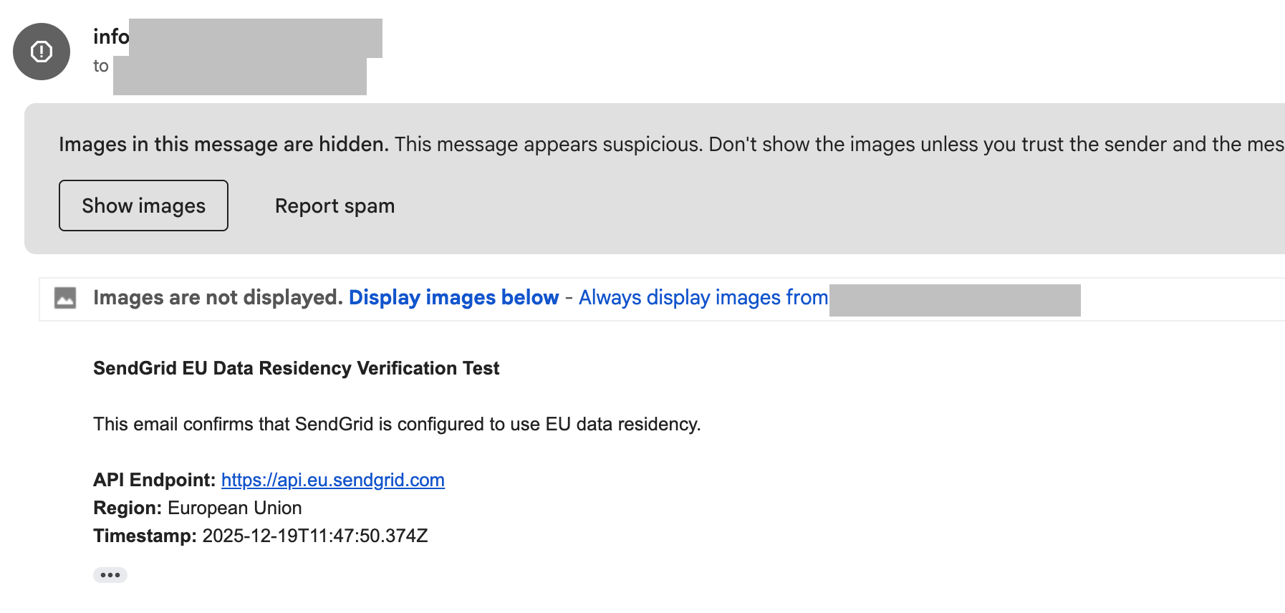Click the "API Endpoint:" label

coord(154,480)
